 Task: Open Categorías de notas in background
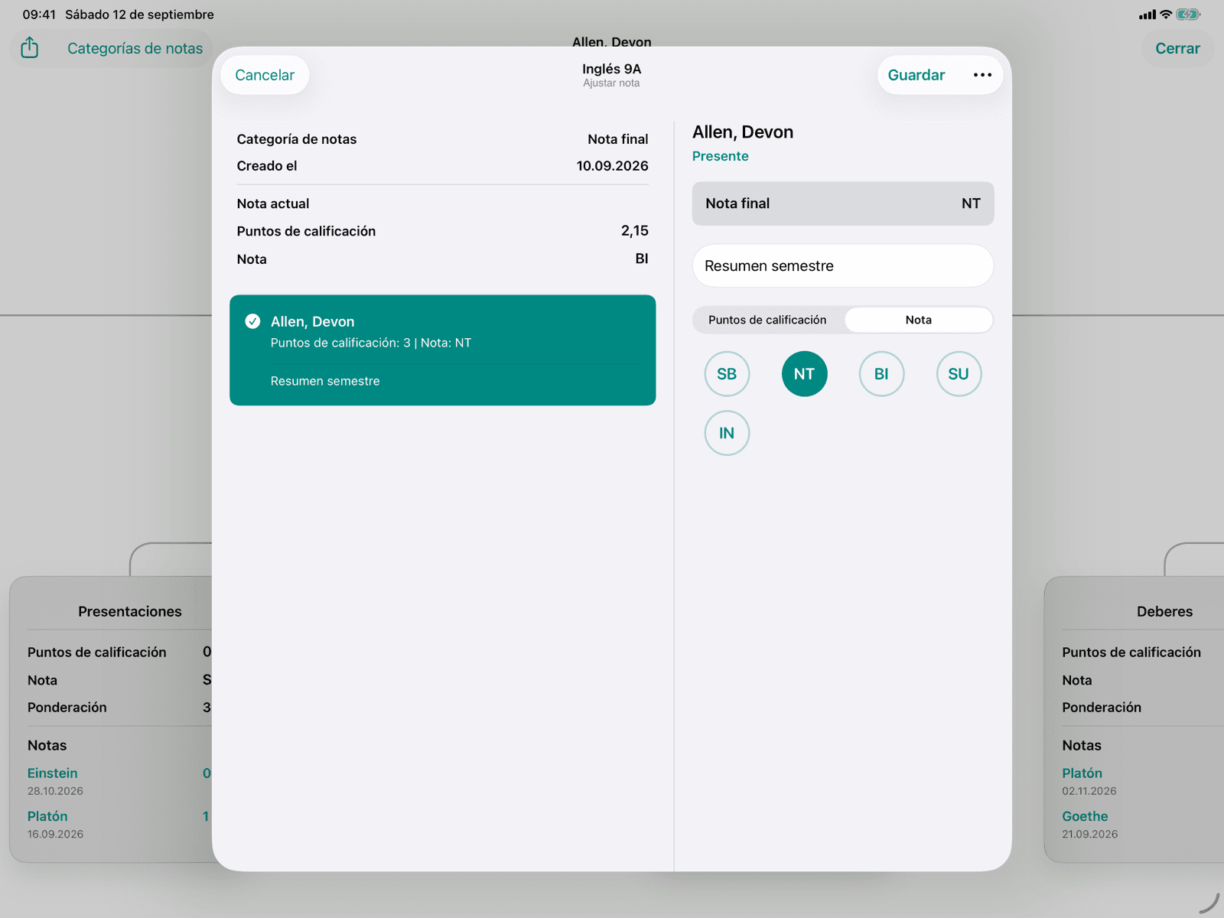coord(135,48)
